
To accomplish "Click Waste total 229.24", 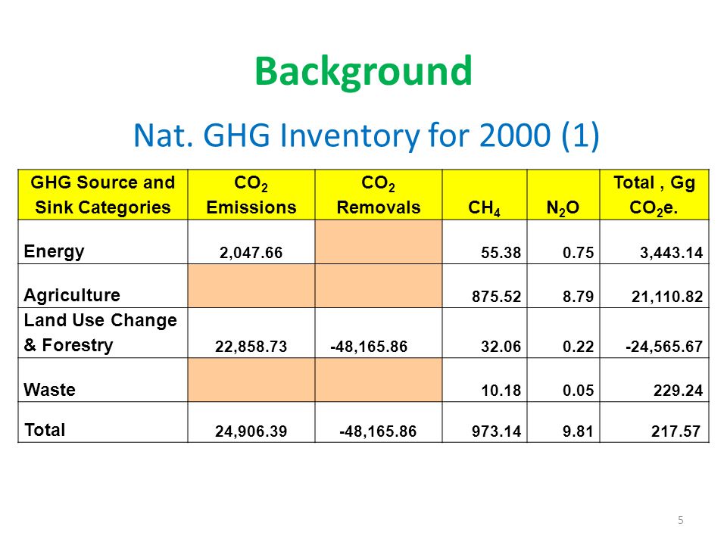I will click(679, 391).
